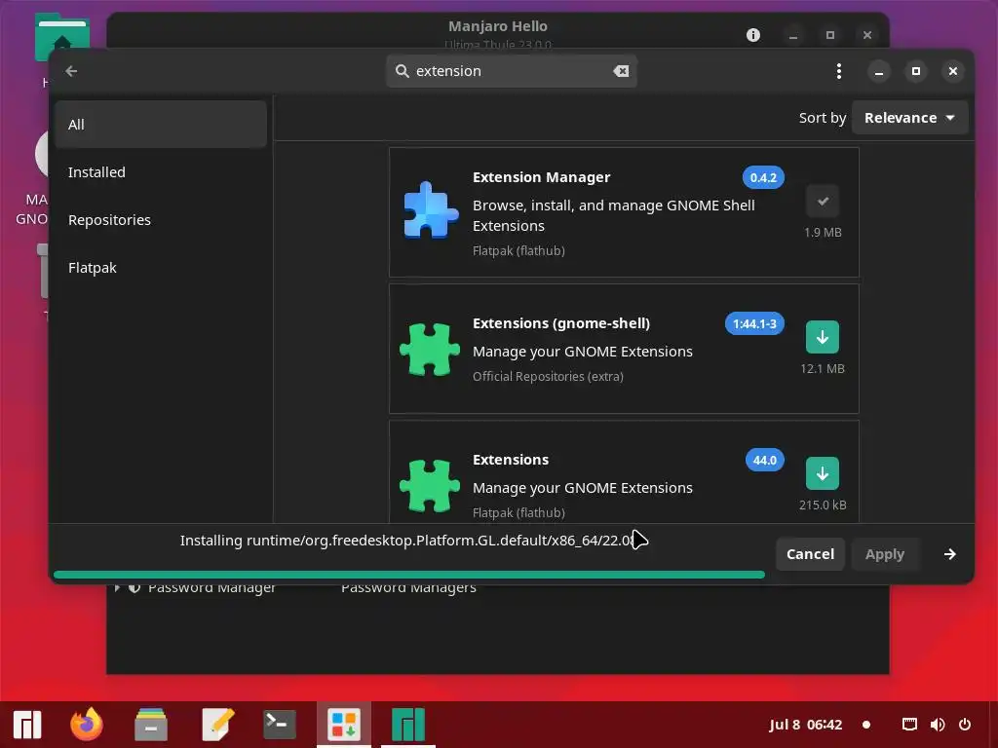The width and height of the screenshot is (998, 748).
Task: Open the Extension Manager title
Action: 541,177
